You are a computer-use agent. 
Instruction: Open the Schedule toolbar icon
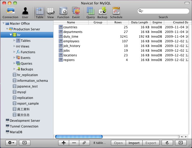(116, 13)
